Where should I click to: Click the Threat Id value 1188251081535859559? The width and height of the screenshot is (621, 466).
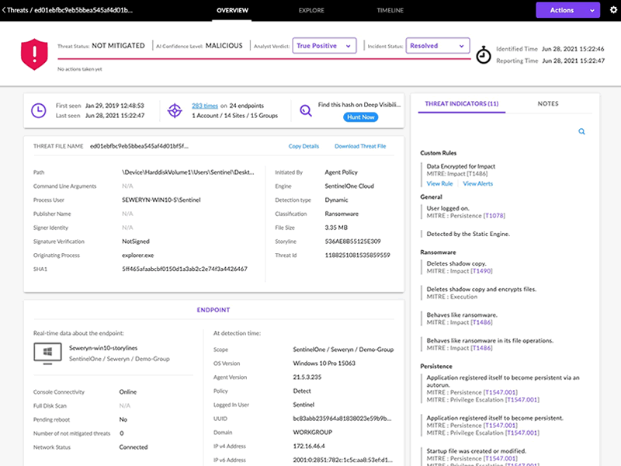[x=357, y=256]
